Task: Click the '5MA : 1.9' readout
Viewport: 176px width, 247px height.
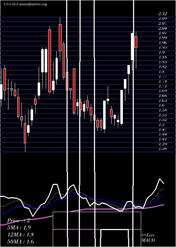Action: (19, 228)
